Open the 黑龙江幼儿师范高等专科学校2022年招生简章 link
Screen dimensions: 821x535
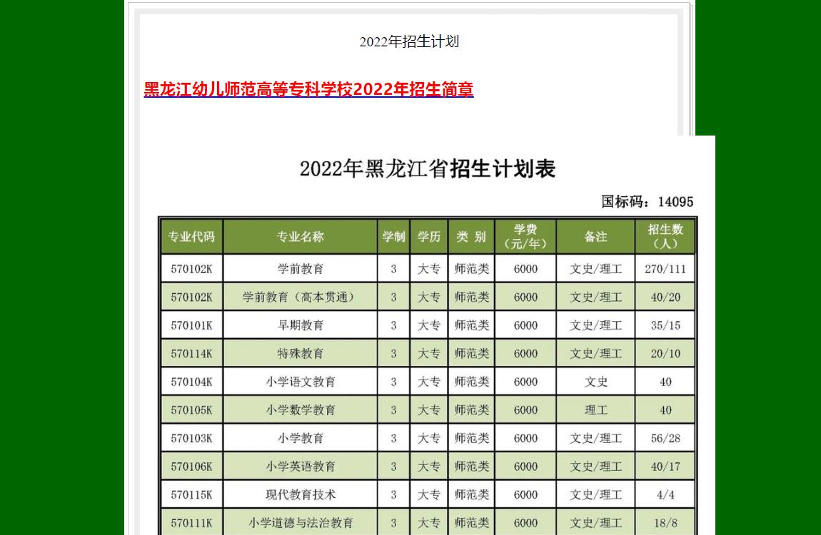coord(308,89)
